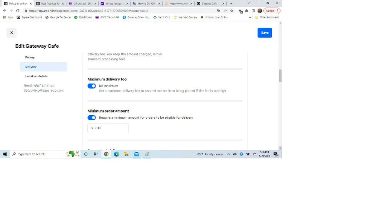The image size is (376, 211).
Task: Expand the hidden bookmarks chevron
Action: pos(250,17)
